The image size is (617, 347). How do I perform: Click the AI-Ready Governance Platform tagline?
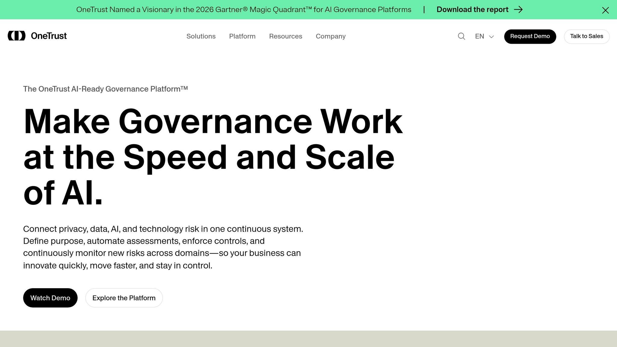[105, 89]
